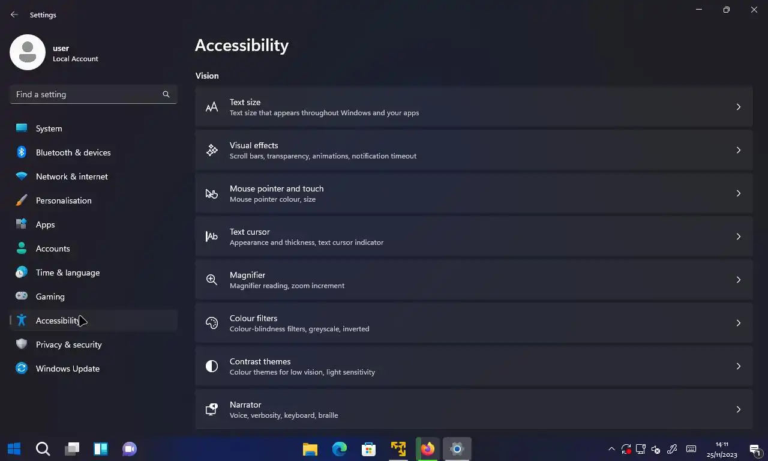The width and height of the screenshot is (768, 461).
Task: Click the Gaming controller icon
Action: tap(22, 296)
